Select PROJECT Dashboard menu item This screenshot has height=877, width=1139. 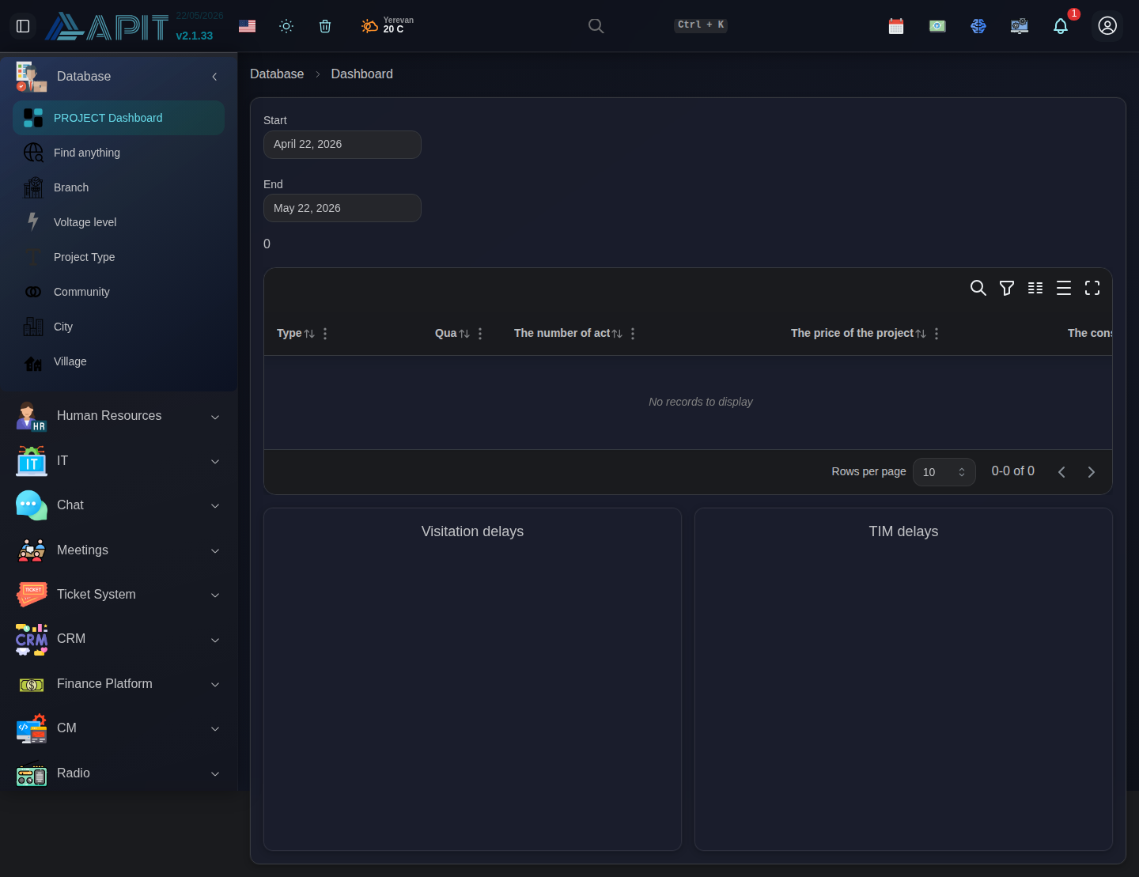tap(119, 118)
